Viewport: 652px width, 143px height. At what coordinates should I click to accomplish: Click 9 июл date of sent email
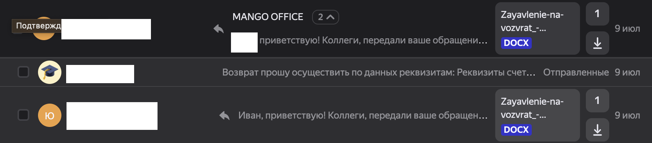point(627,72)
